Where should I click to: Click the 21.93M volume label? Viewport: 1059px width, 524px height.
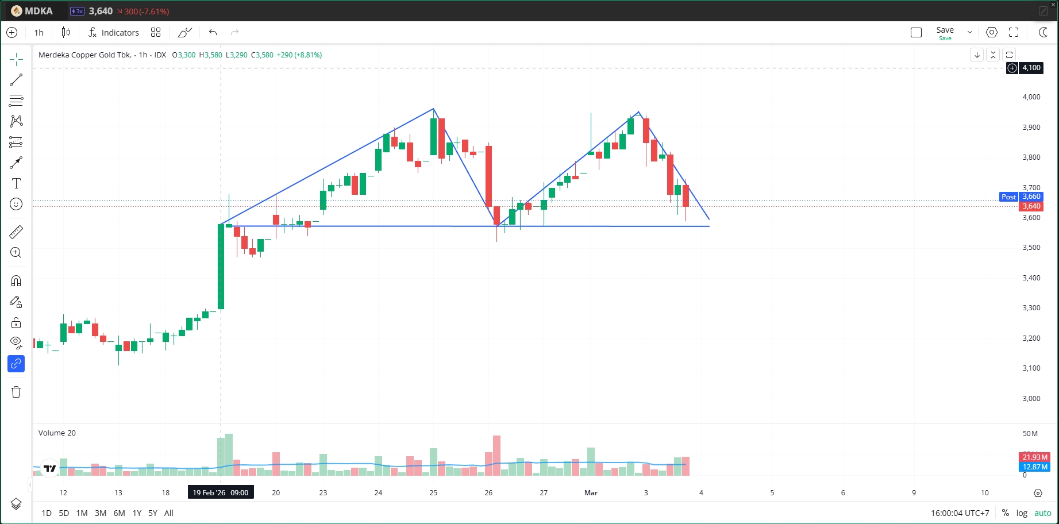click(x=1035, y=457)
